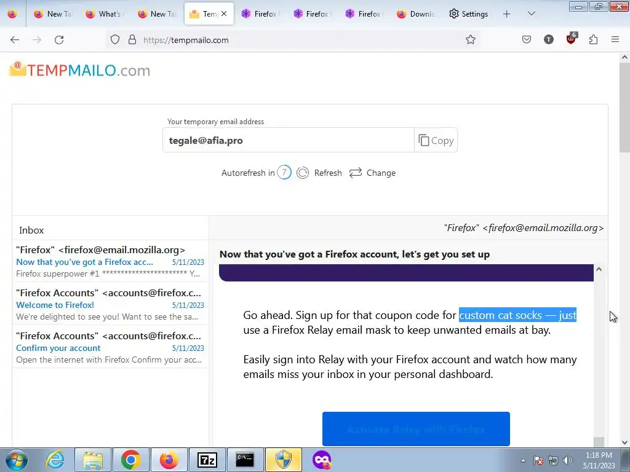Screen dimensions: 630x472
Task: Open the uBlock Origin extension icon
Action: [x=571, y=39]
